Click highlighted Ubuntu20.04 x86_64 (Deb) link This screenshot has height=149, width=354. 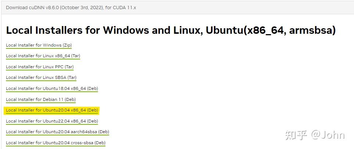coord(52,110)
